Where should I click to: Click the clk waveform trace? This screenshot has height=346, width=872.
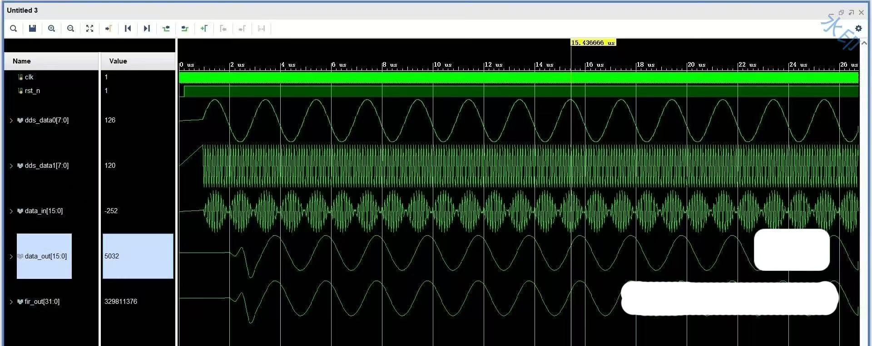tap(518, 78)
